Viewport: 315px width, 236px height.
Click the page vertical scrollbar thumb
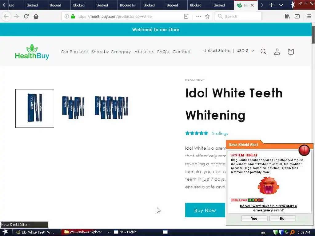(x=313, y=34)
